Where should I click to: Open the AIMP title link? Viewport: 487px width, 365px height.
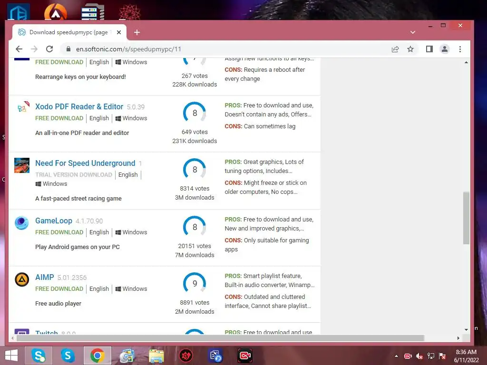pyautogui.click(x=44, y=277)
